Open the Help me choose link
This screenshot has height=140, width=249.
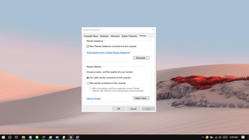tap(94, 98)
